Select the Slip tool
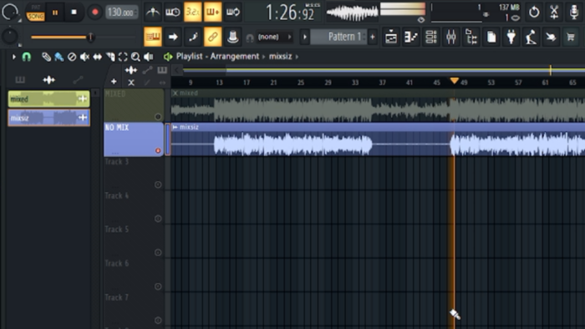The image size is (585, 329). 98,57
